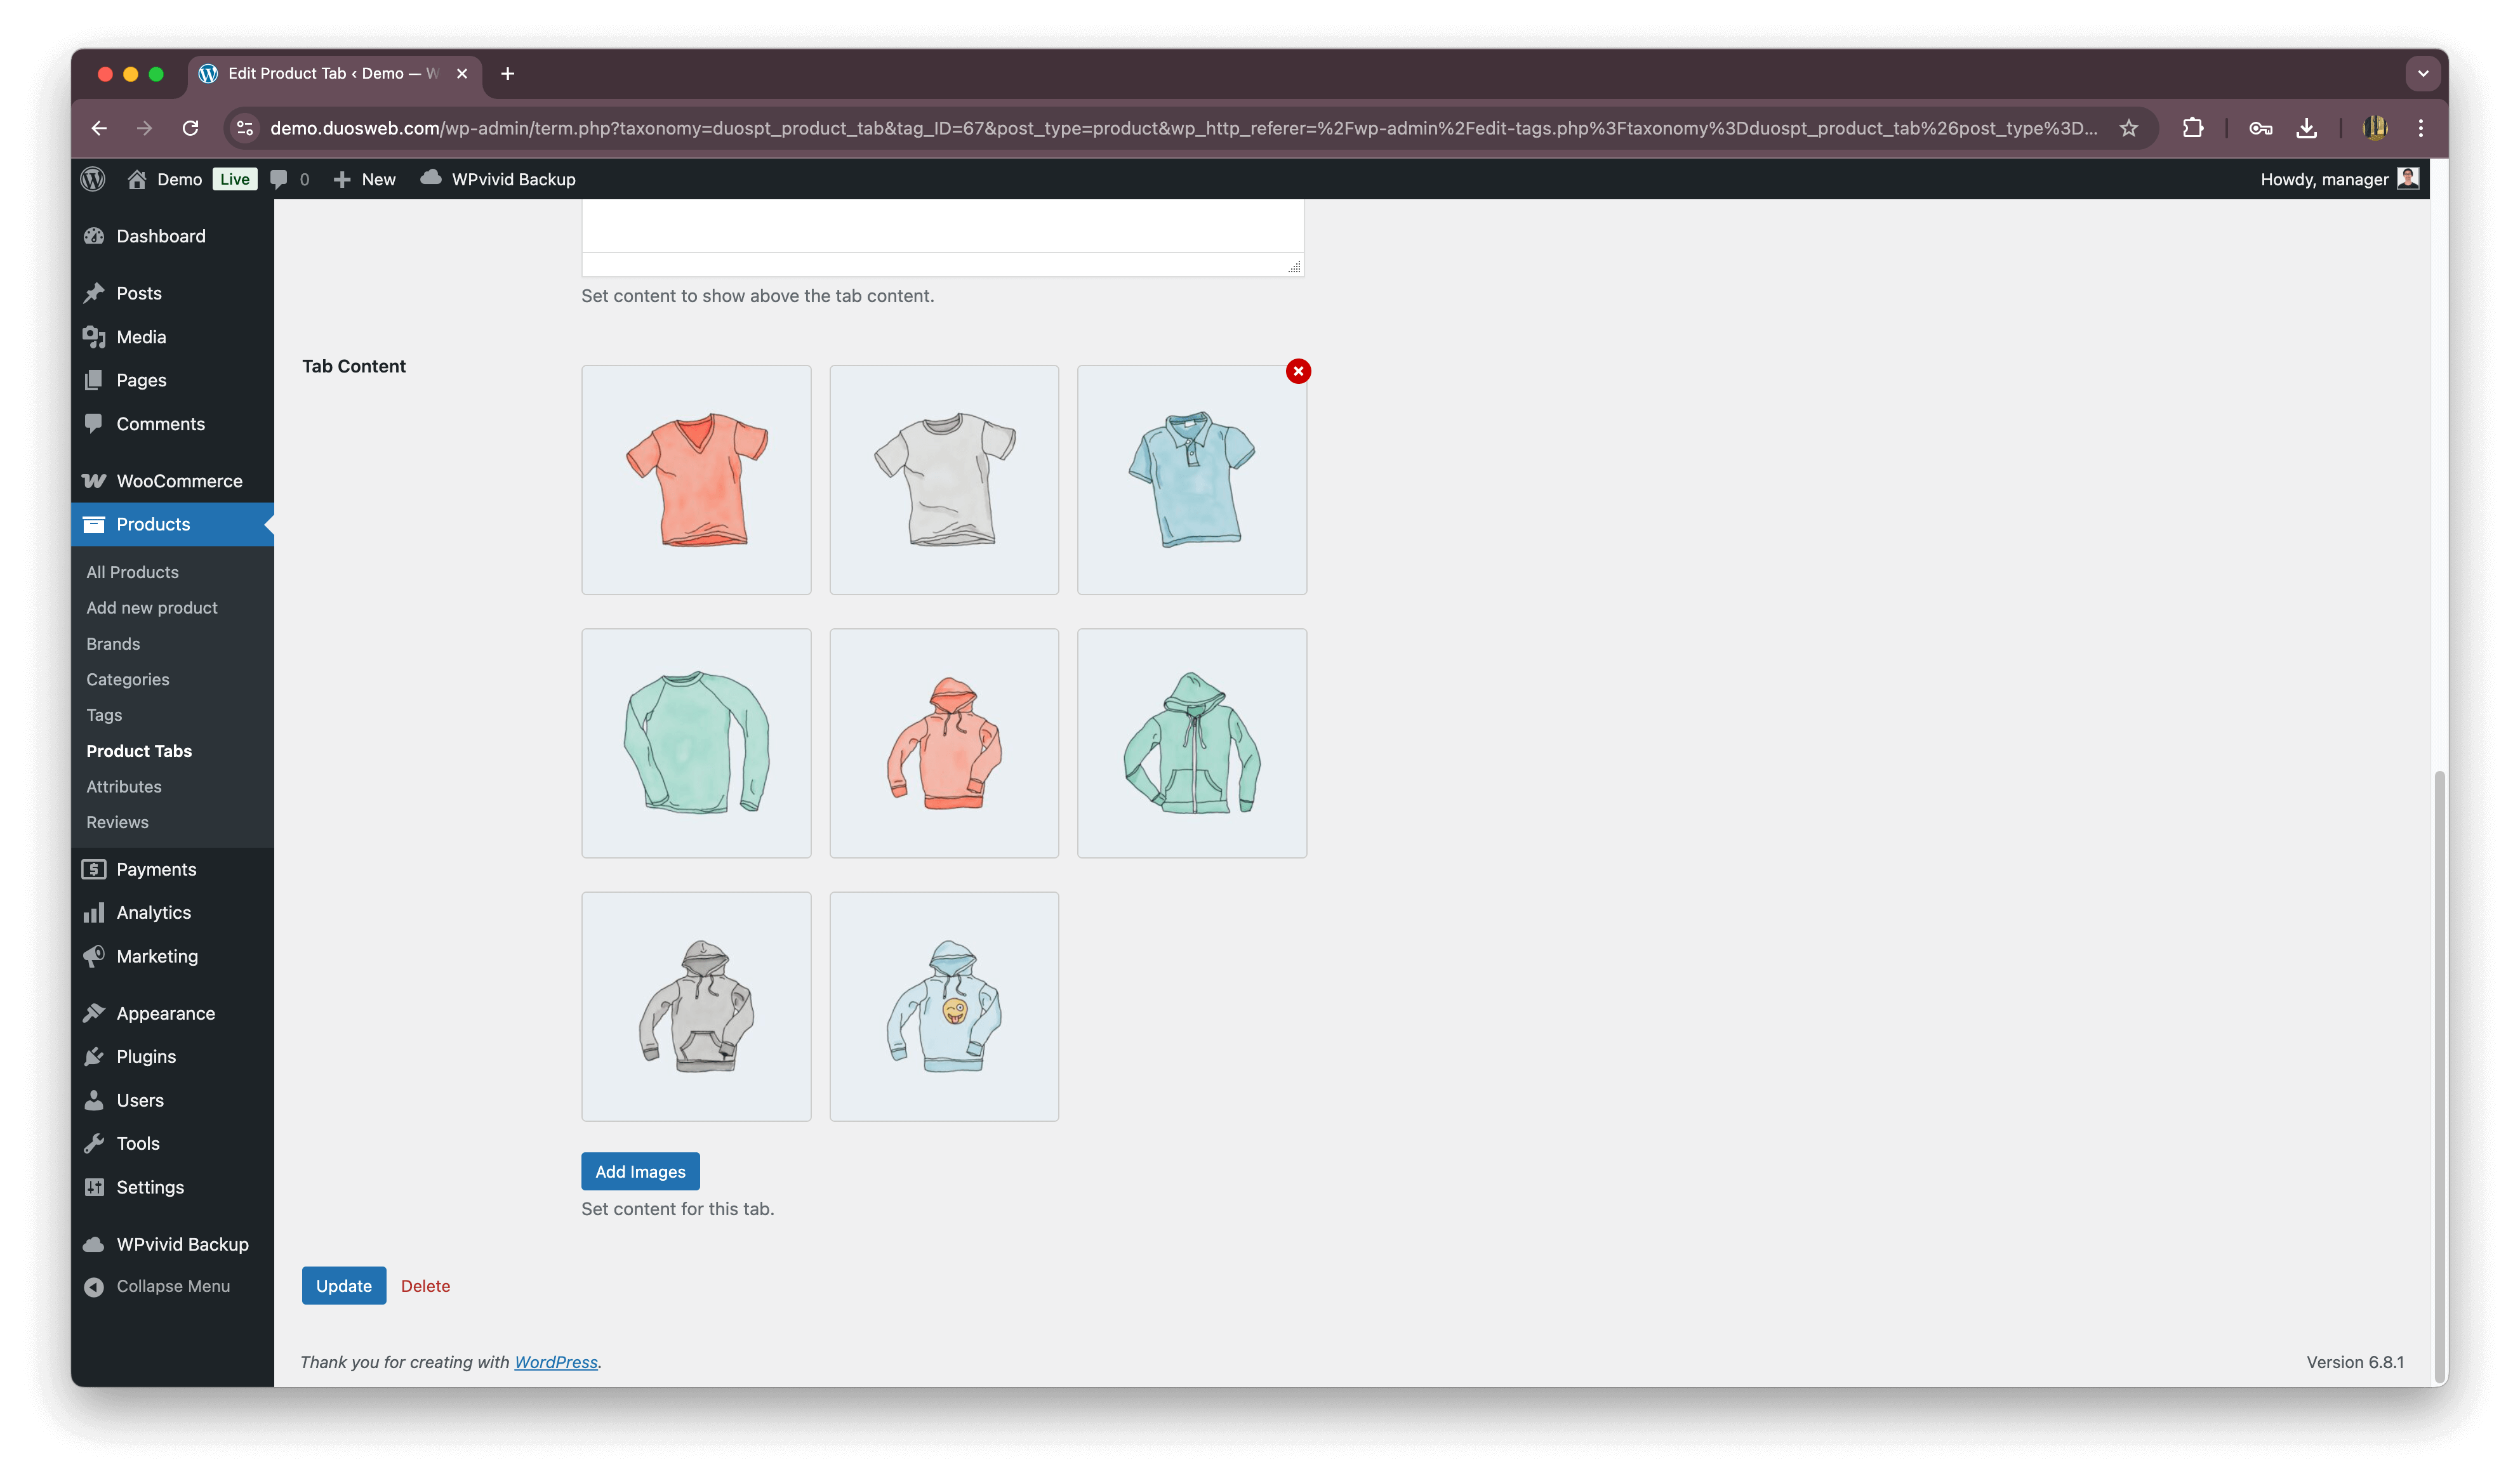2520x1481 pixels.
Task: Select the red V-neck t-shirt thumbnail
Action: pos(696,480)
